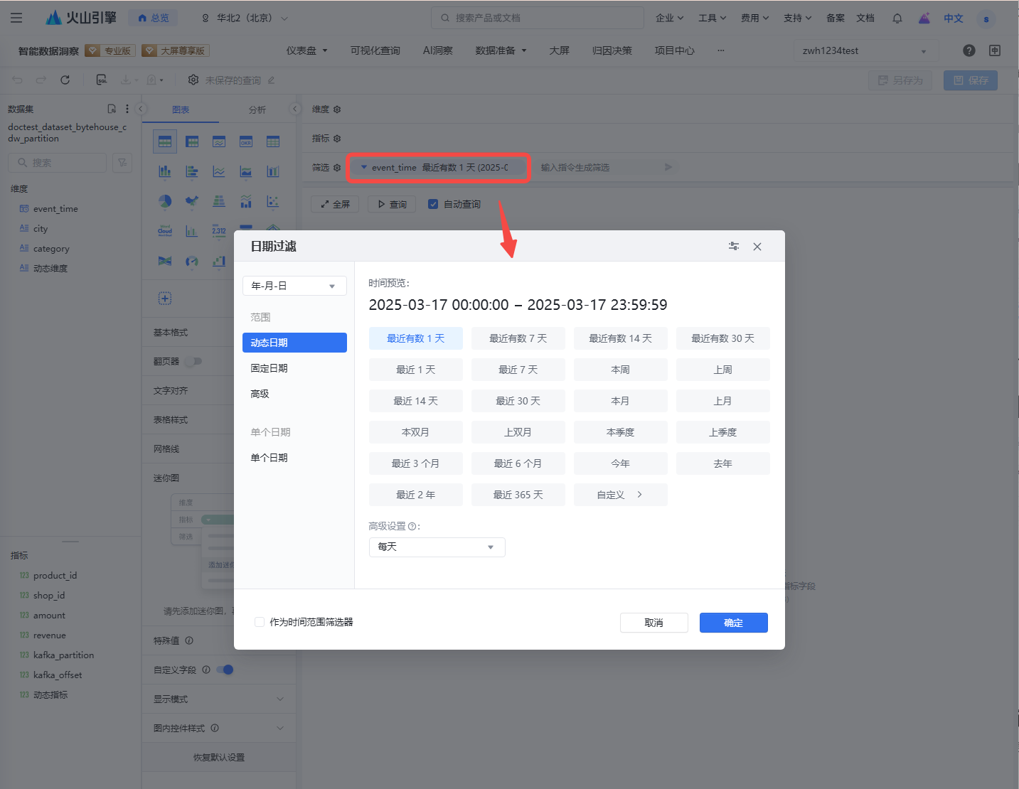Choose the 最近有数 7 天 preset

point(518,338)
